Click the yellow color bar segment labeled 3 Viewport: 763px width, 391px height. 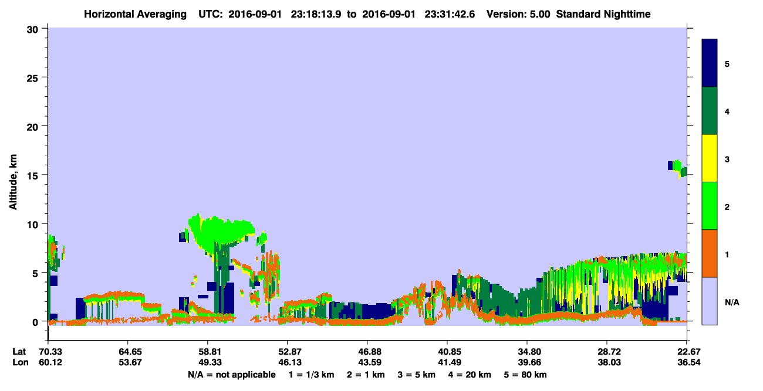point(710,158)
